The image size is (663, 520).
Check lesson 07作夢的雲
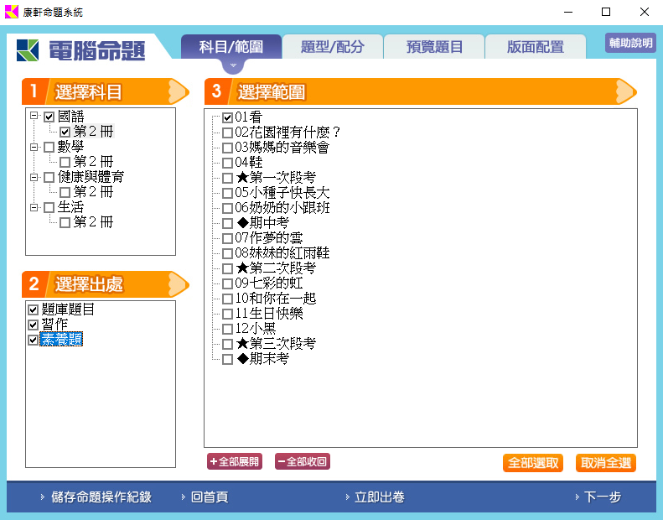[x=227, y=238]
